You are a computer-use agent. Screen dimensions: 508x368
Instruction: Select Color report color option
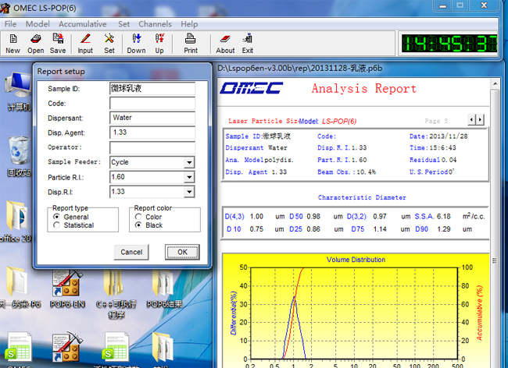(x=138, y=217)
